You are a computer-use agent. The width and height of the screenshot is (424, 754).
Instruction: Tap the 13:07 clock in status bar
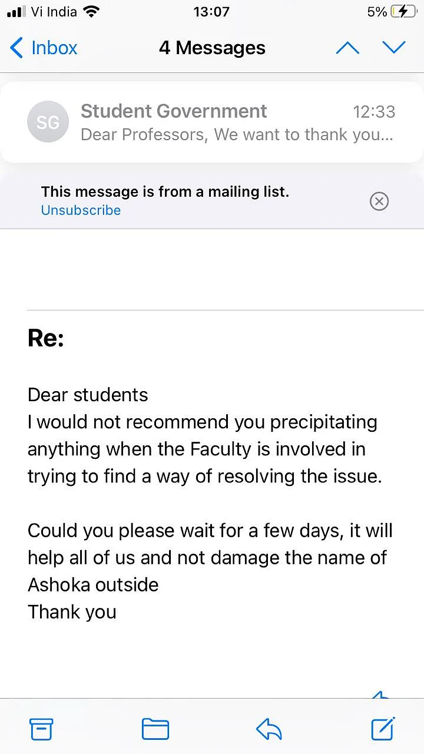[x=211, y=11]
